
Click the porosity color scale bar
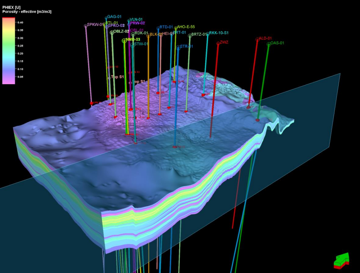click(9, 51)
